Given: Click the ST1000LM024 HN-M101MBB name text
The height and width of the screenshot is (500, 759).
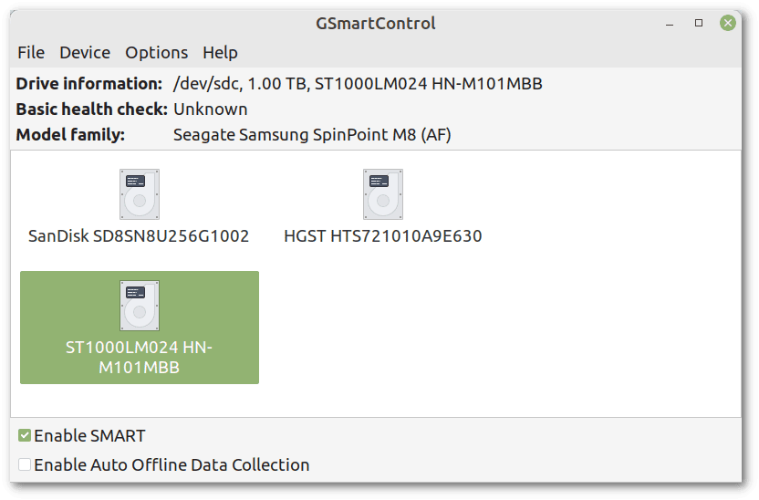Looking at the screenshot, I should 139,358.
